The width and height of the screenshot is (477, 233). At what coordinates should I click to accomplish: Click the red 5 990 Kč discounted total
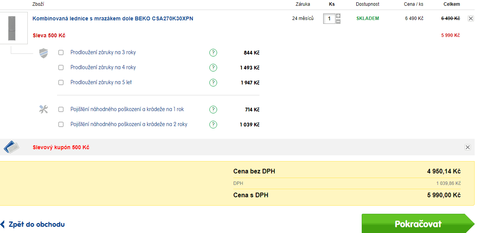(450, 35)
